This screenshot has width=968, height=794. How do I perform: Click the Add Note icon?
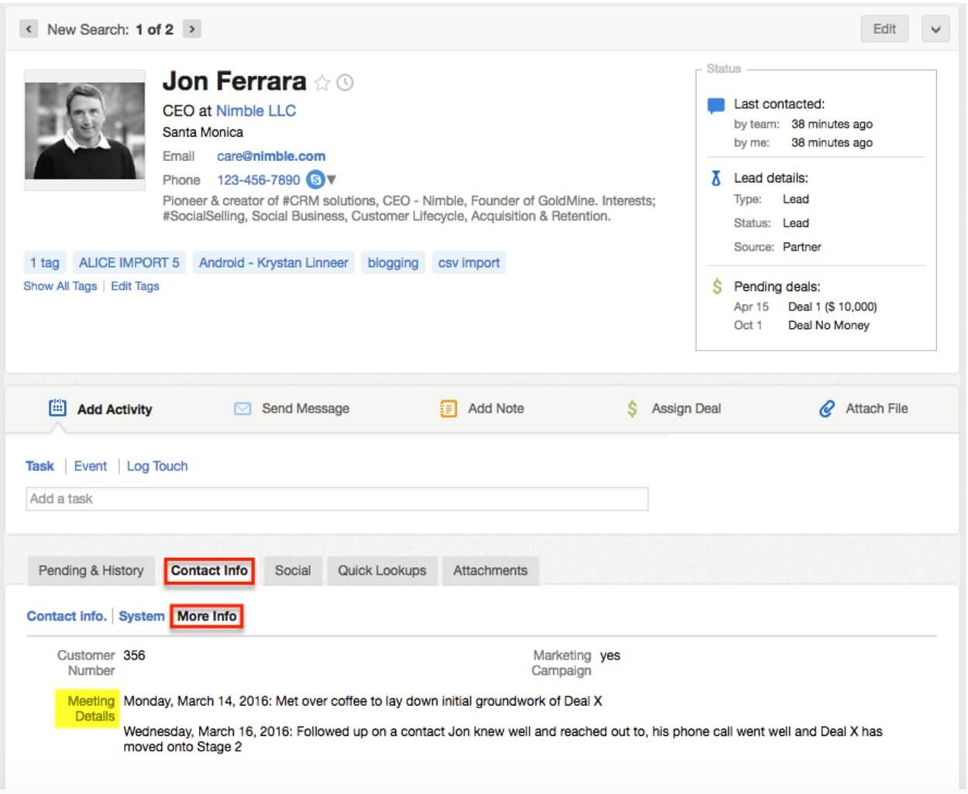448,409
